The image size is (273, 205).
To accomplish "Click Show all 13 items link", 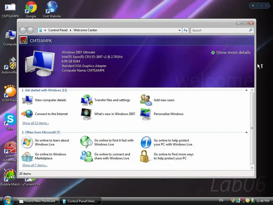I will point(36,123).
